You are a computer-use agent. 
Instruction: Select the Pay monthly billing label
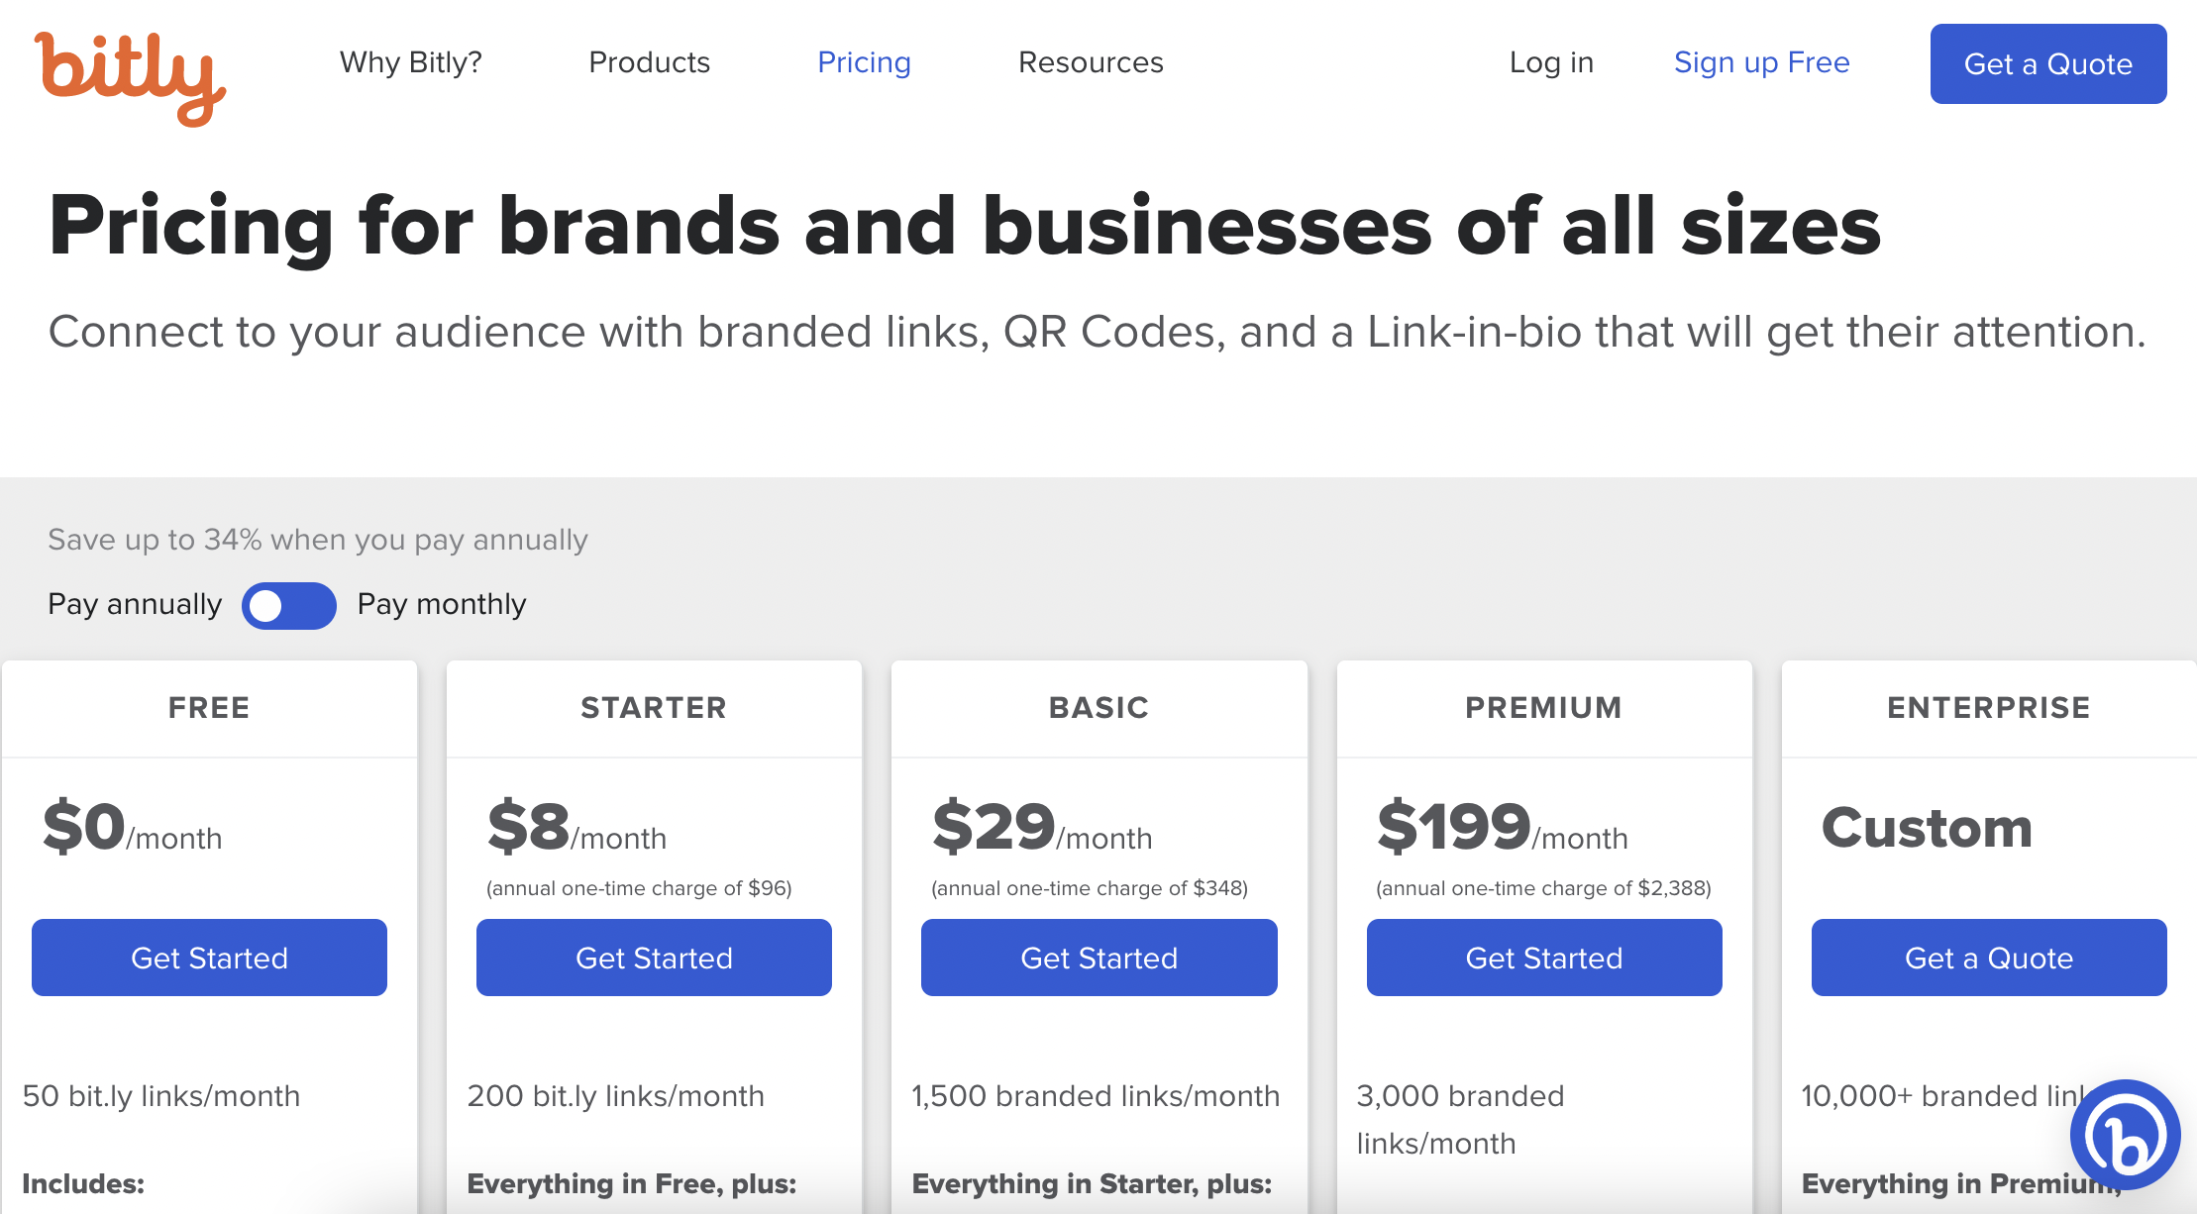[442, 604]
